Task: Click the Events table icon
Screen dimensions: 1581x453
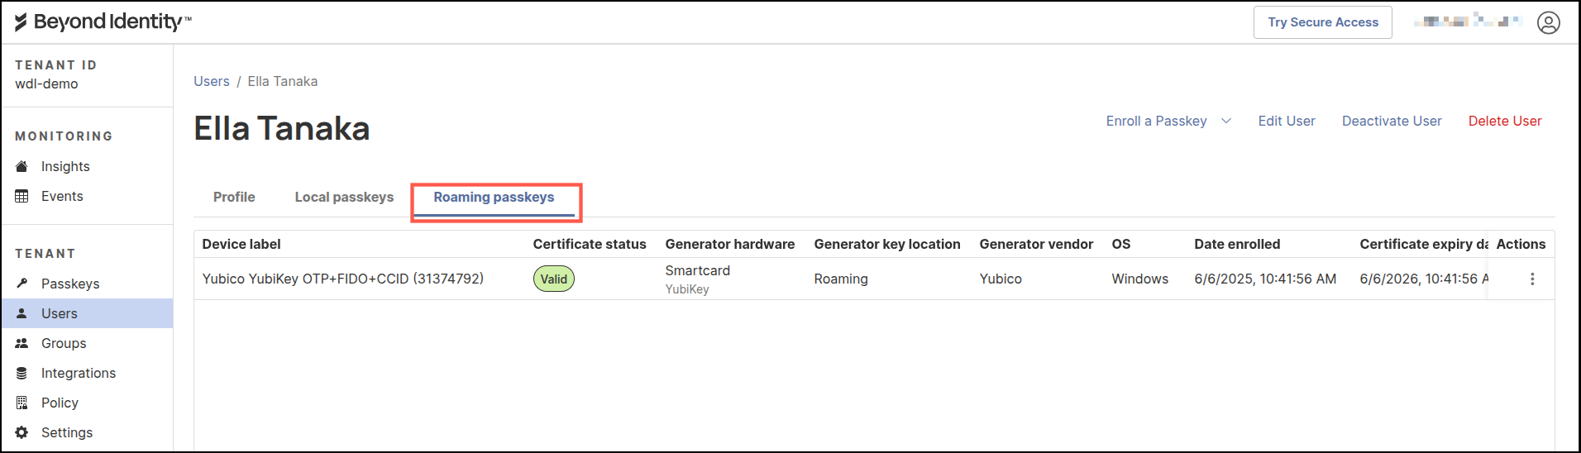Action: pos(21,196)
